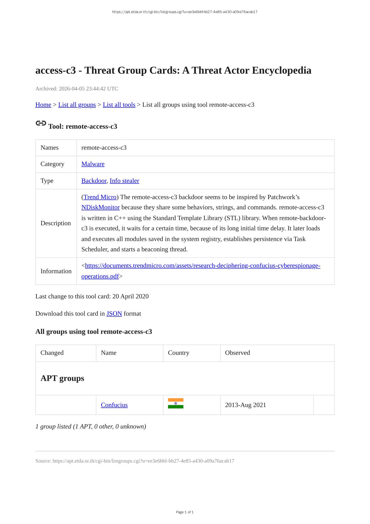Click the Source URL in the footer
Screen dimensions: 370x524
click(x=143, y=461)
